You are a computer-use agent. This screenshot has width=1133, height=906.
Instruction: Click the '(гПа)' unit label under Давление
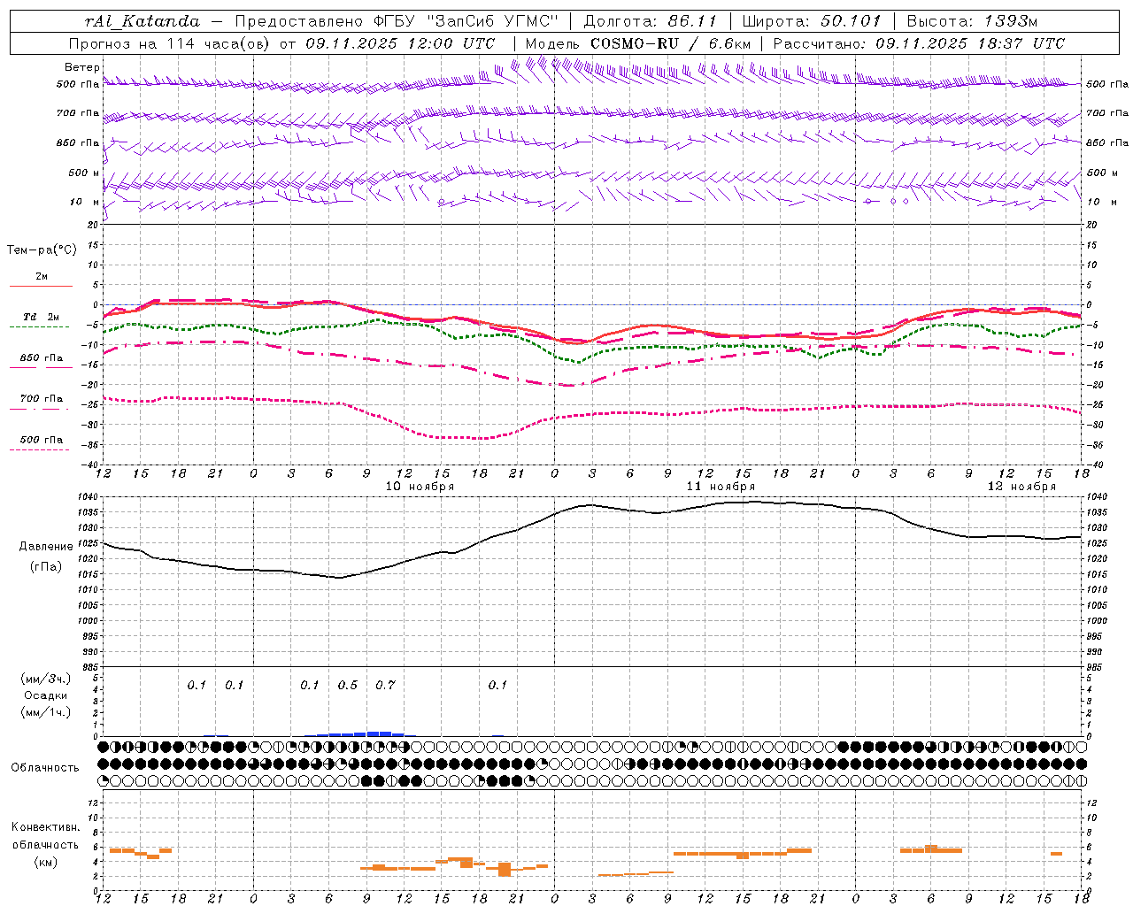pyautogui.click(x=46, y=567)
